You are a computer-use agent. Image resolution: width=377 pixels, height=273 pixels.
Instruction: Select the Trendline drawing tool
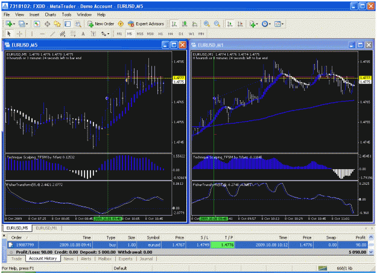point(52,34)
